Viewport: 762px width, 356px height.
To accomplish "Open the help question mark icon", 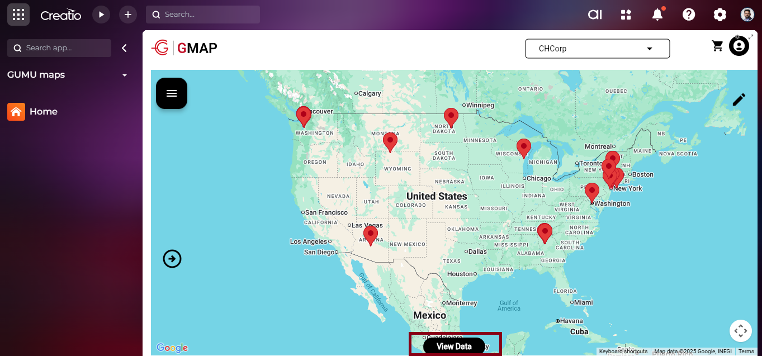I will pos(689,15).
